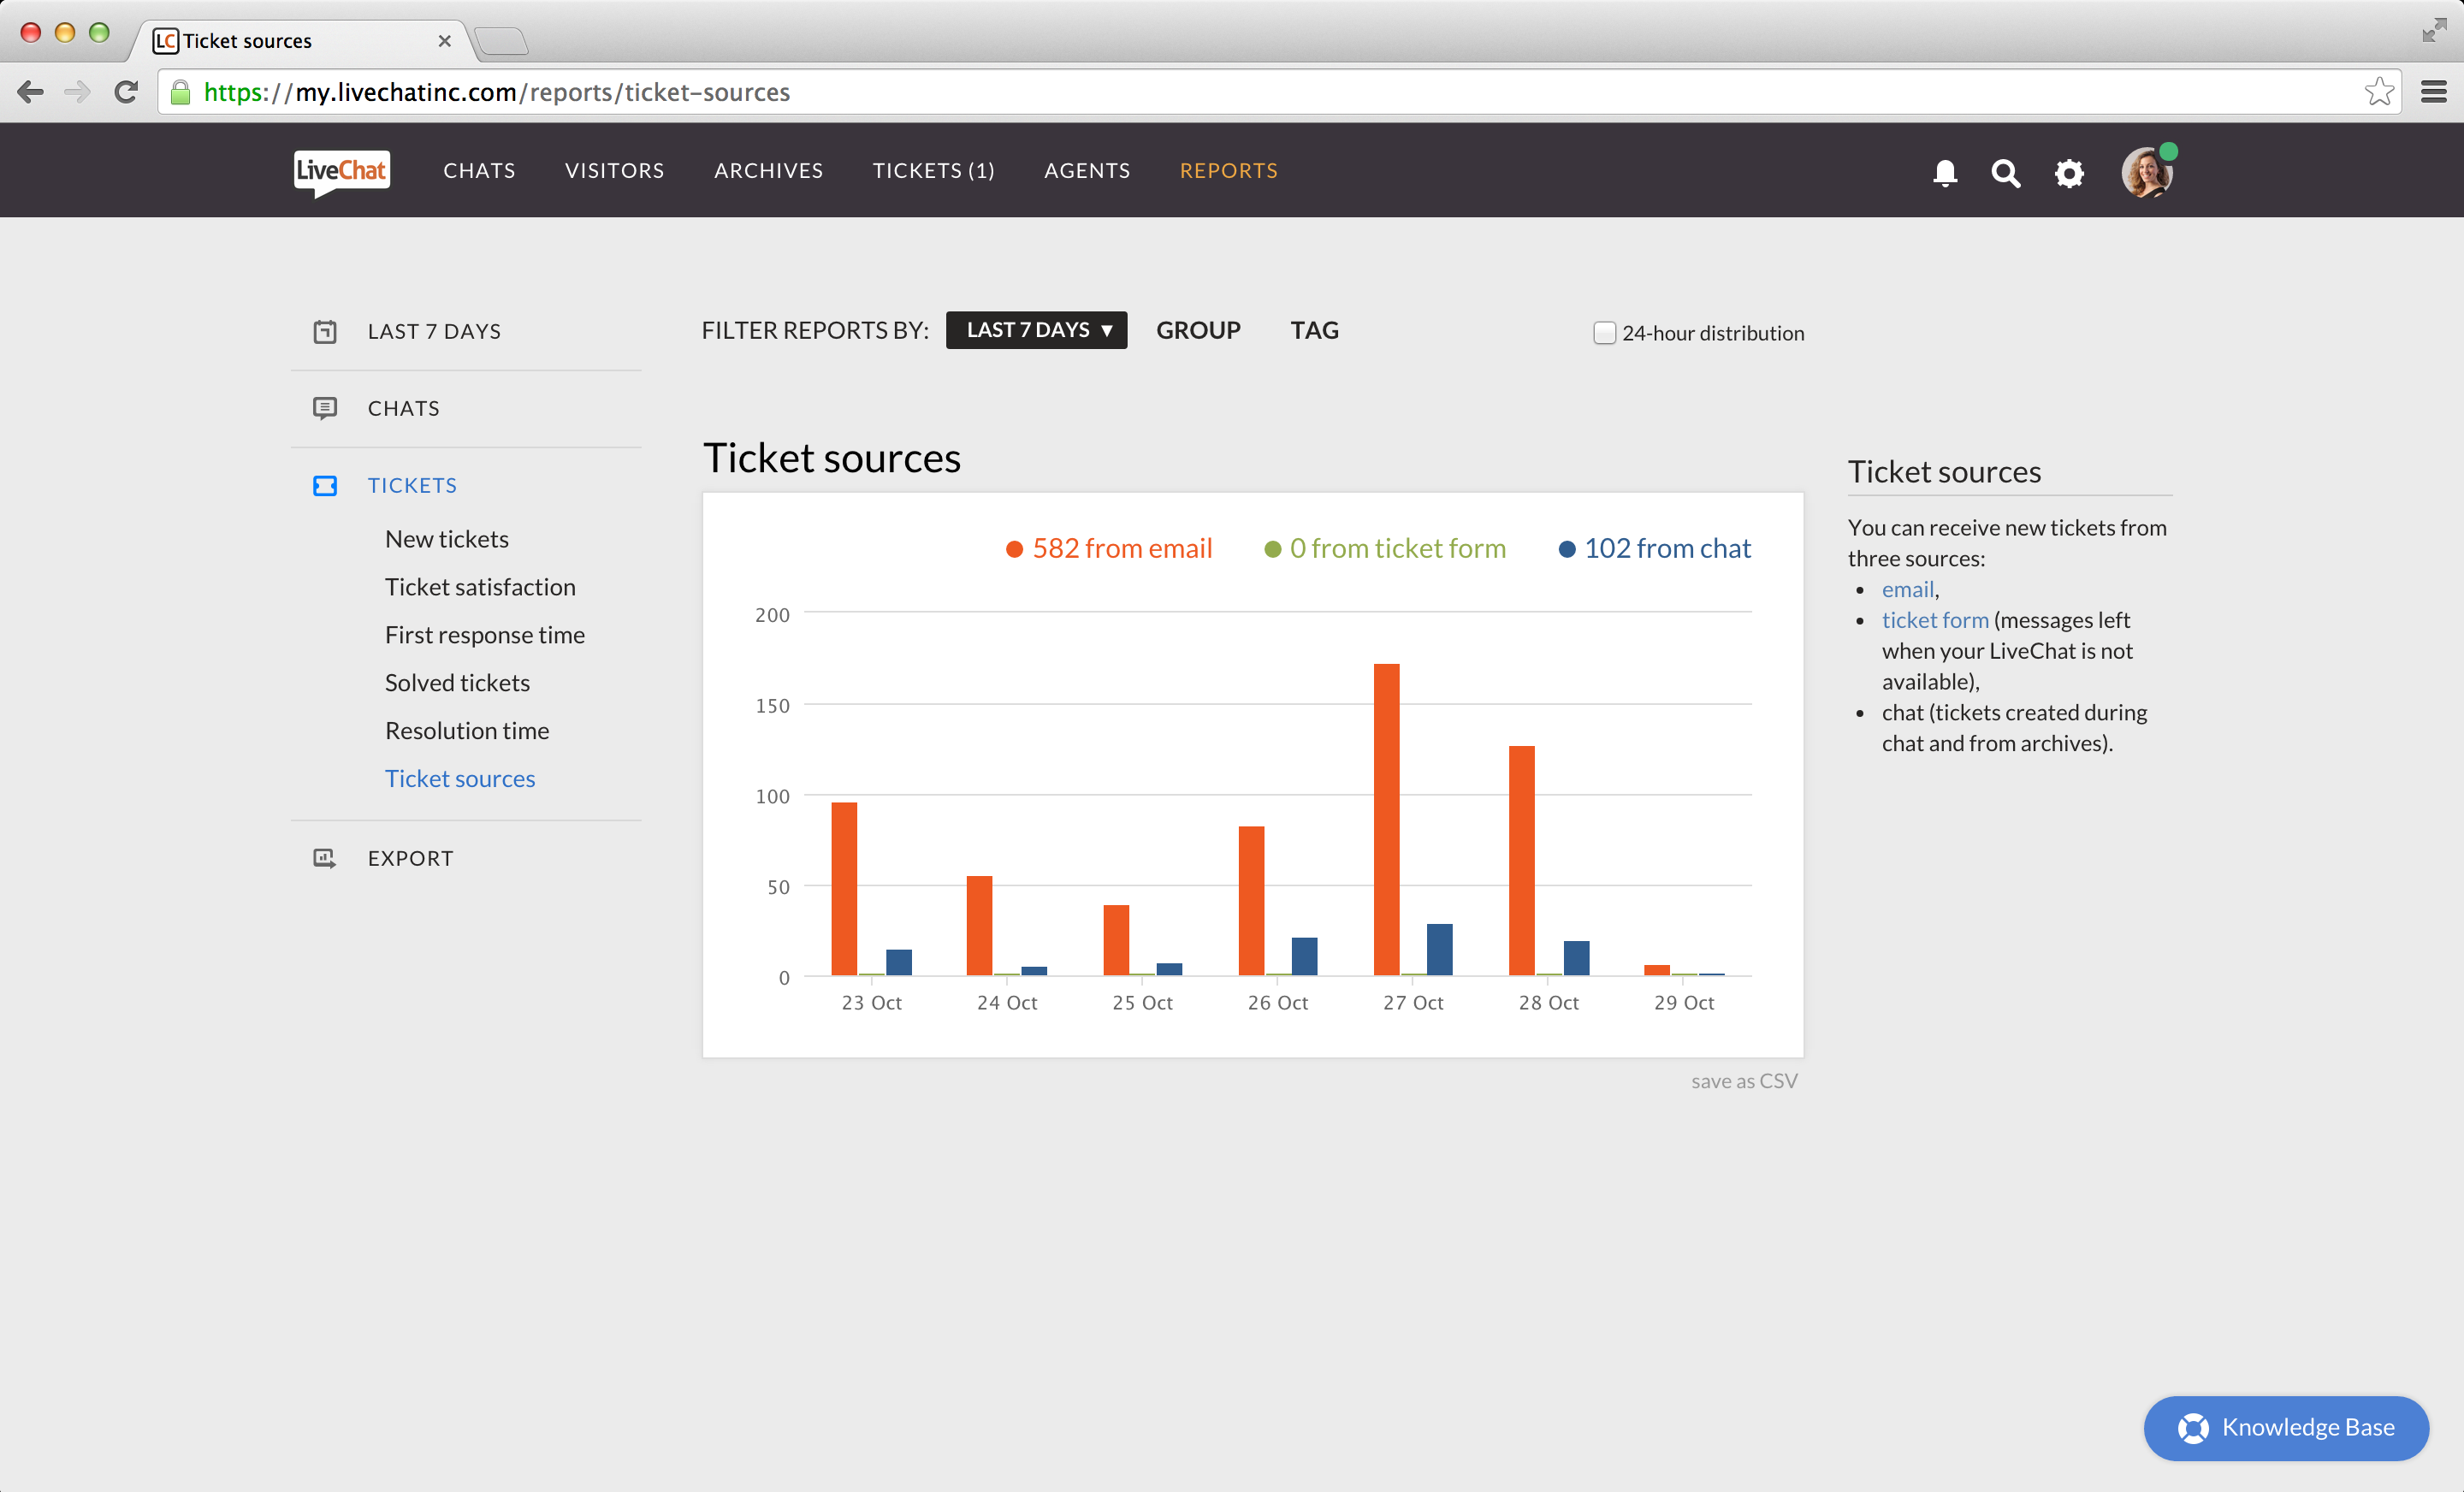
Task: Toggle the '102 from chat' series legend
Action: point(1654,548)
